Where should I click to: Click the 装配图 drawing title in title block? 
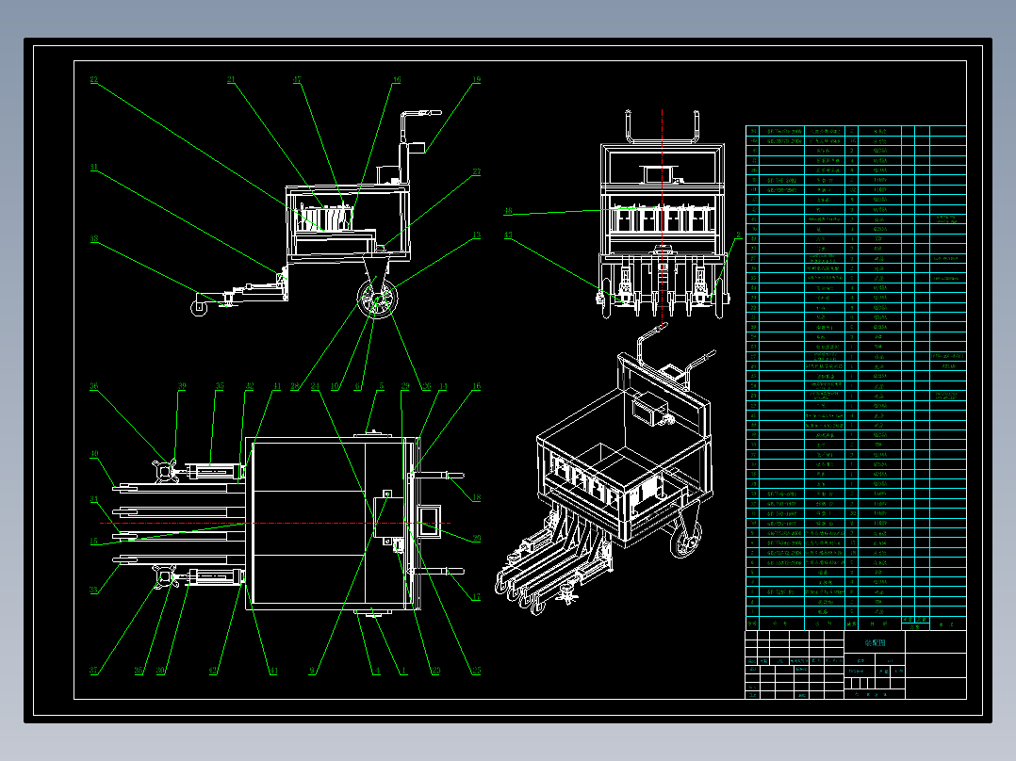(875, 643)
